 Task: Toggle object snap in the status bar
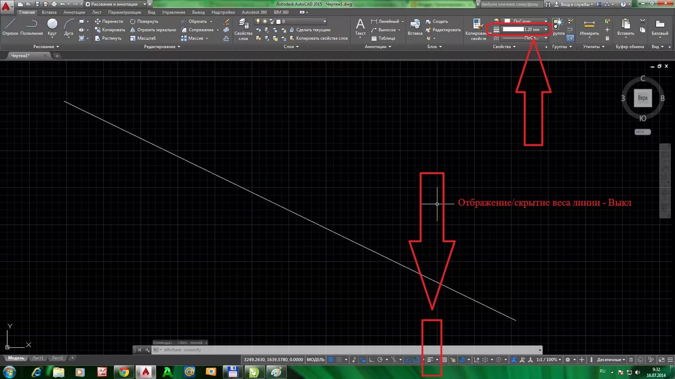coord(416,360)
